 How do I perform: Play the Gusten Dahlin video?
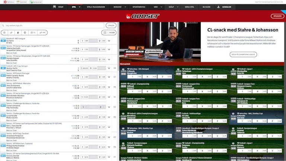click(159, 42)
